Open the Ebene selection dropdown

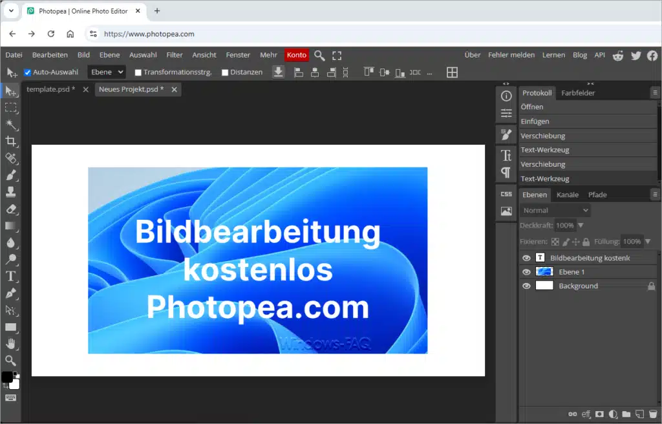[x=106, y=72]
